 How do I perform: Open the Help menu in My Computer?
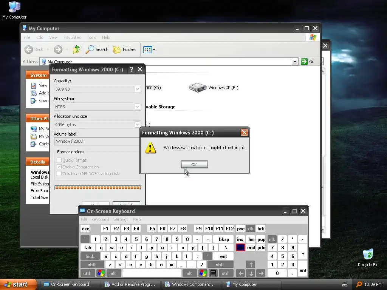coord(106,37)
